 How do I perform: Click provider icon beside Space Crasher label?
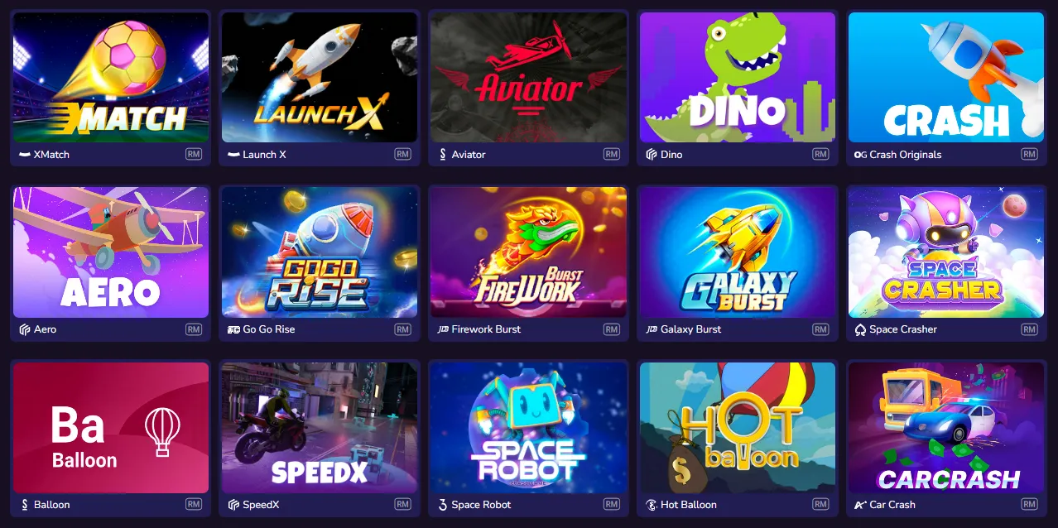point(860,329)
